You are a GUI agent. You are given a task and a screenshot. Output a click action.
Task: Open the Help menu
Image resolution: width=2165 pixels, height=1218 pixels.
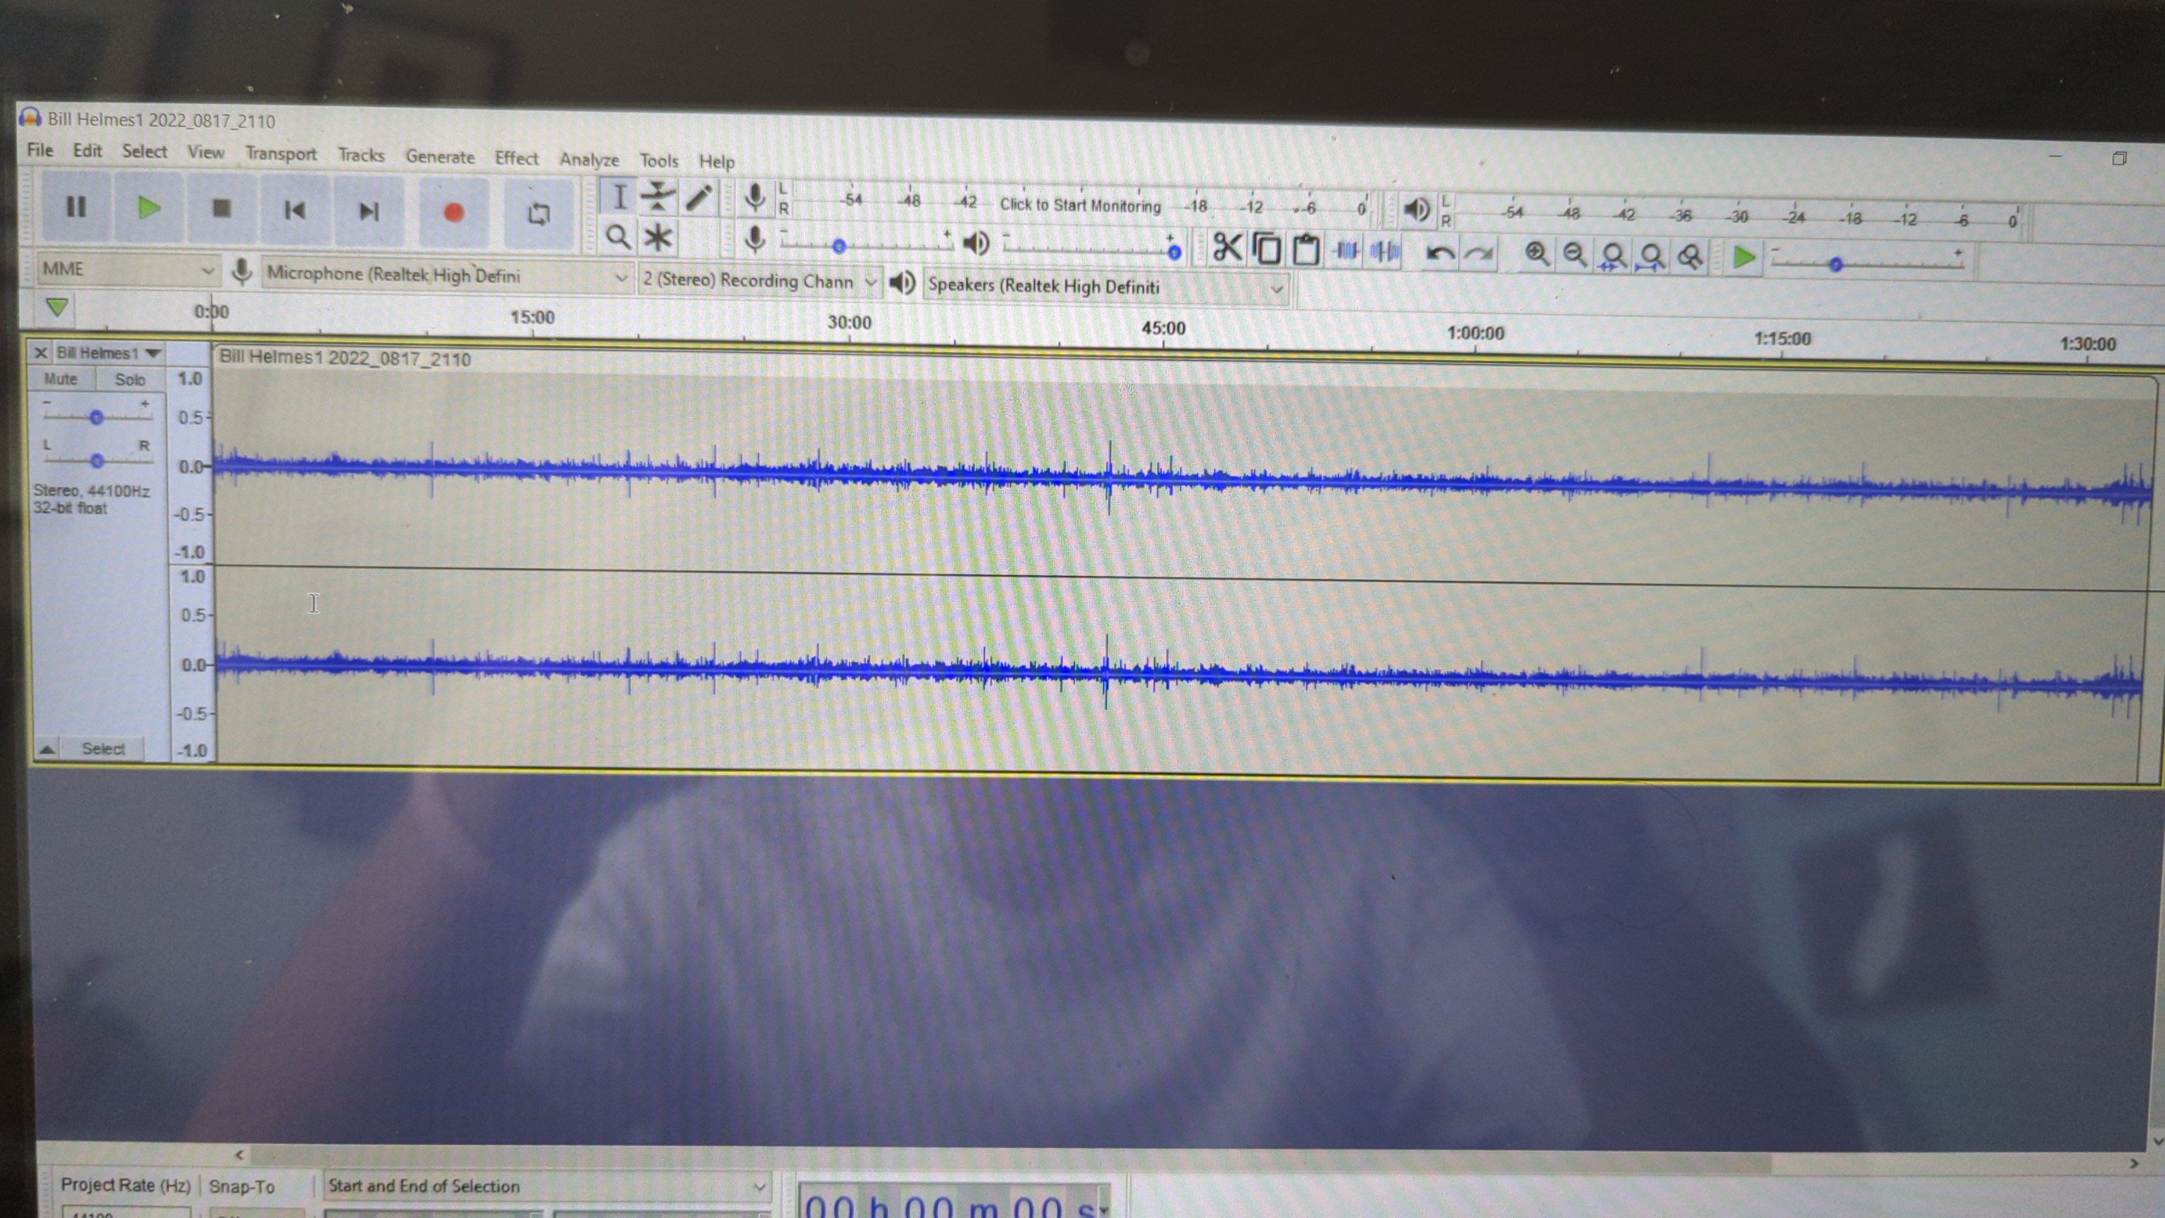tap(717, 162)
